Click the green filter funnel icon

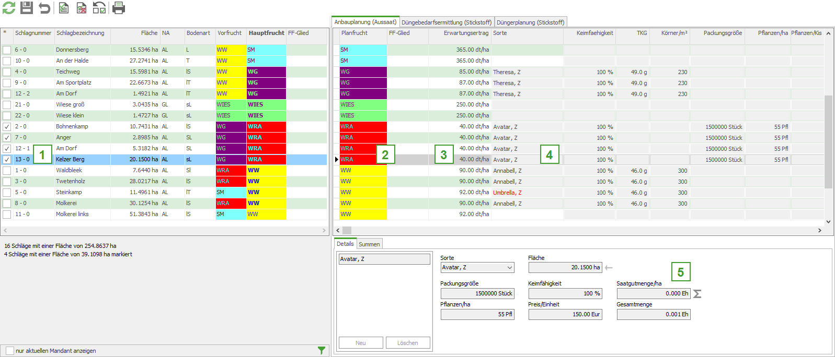tap(322, 351)
